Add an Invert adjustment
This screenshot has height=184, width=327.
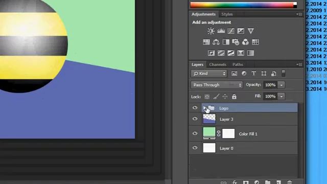coord(211,53)
